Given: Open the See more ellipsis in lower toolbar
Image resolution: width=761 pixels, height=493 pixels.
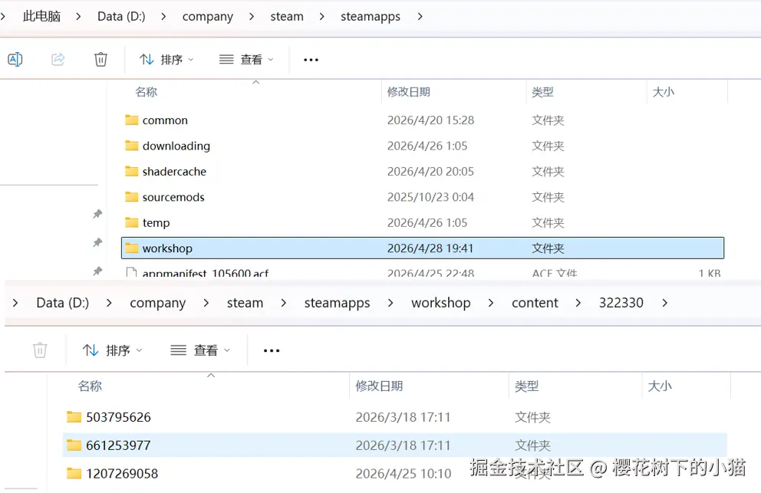Looking at the screenshot, I should [272, 350].
